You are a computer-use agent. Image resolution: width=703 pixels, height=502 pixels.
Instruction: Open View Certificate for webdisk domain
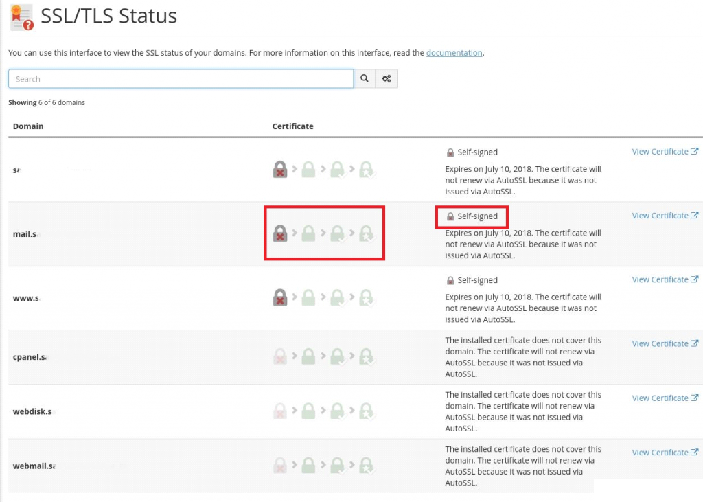[665, 398]
